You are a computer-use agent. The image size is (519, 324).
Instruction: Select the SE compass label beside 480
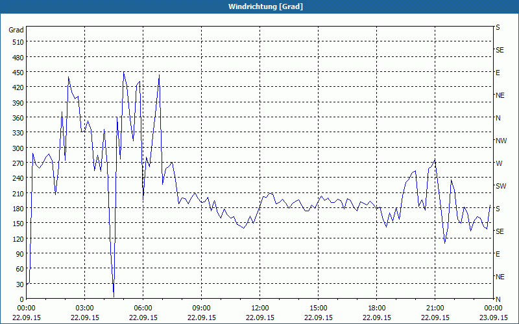[x=500, y=50]
